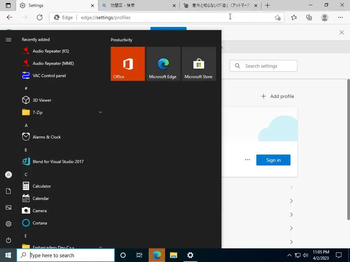Expand the 7-Zip folder chevron
Viewport: 350px width, 262px height.
tap(100, 112)
